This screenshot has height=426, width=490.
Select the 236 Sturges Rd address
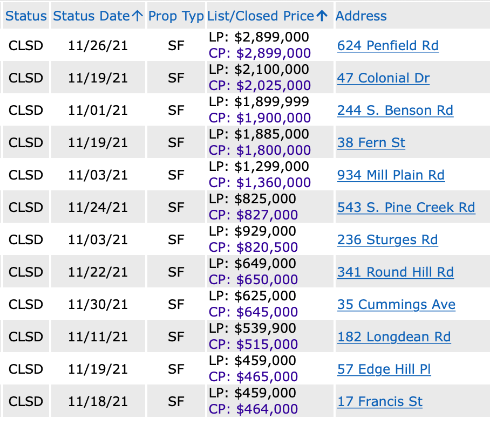387,240
